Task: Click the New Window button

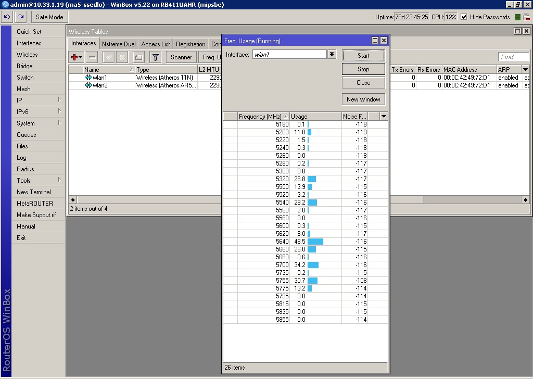Action: pyautogui.click(x=363, y=99)
